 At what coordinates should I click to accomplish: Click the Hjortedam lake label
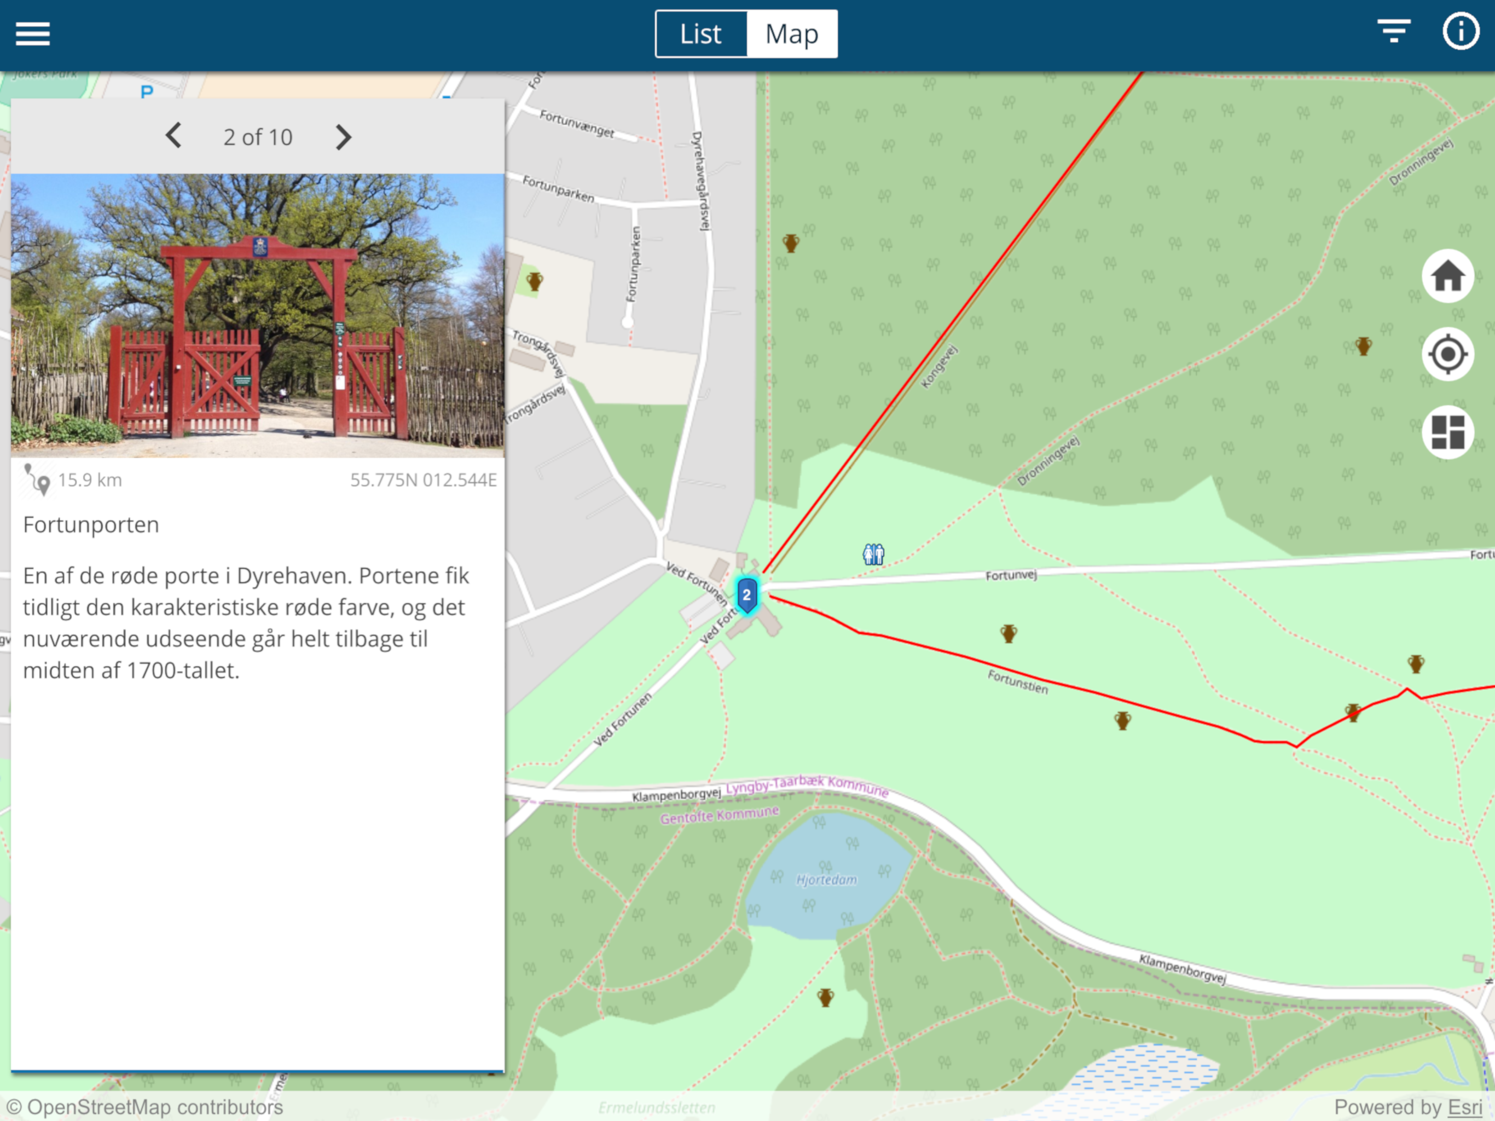click(826, 880)
